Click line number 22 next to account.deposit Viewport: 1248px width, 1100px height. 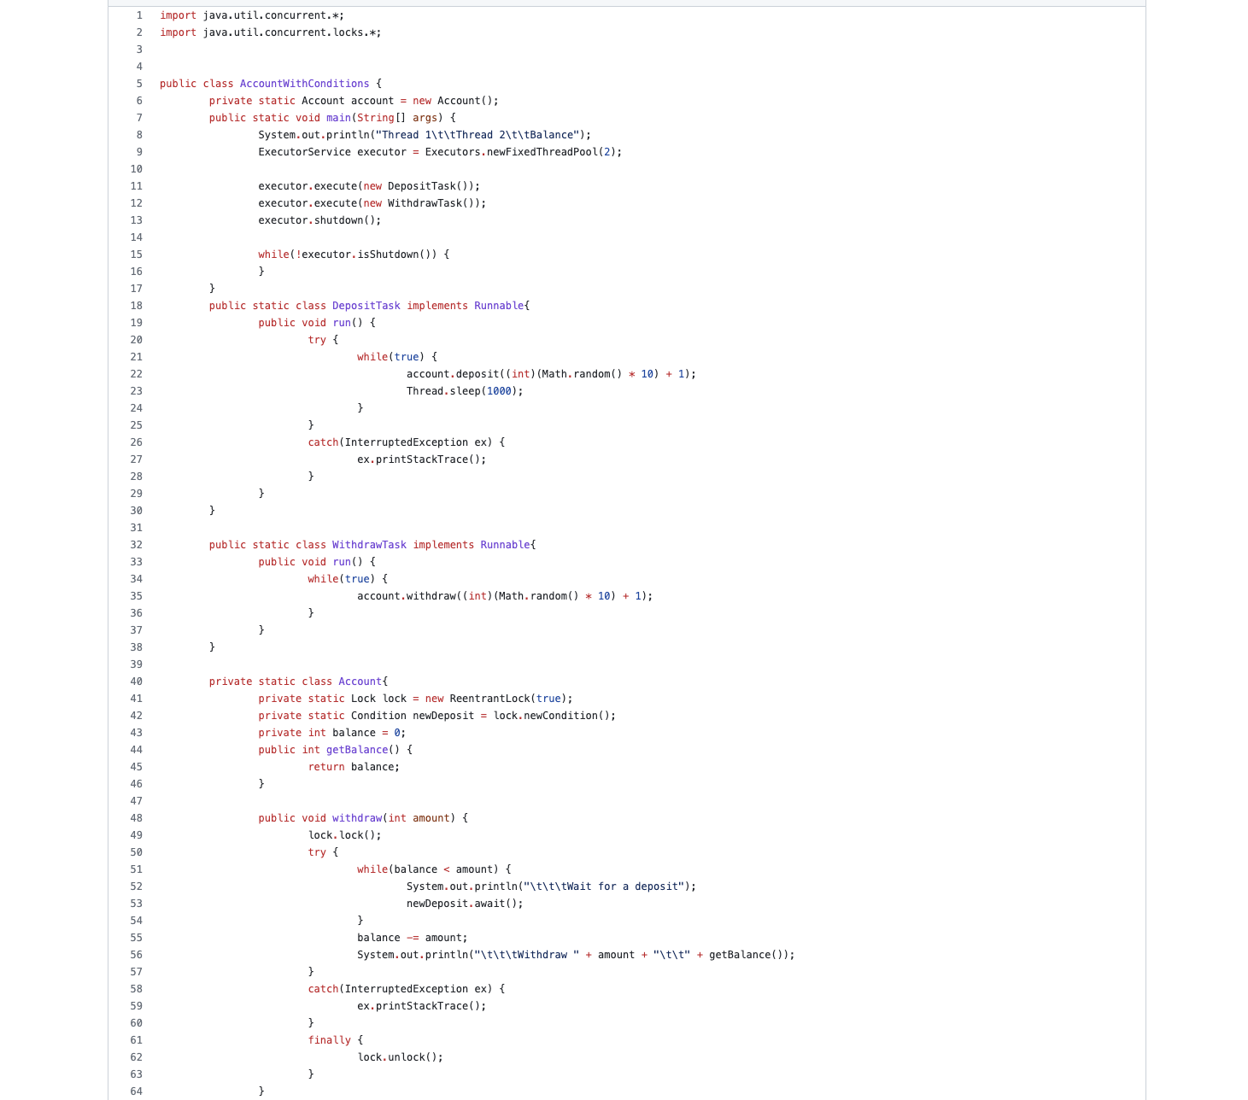click(136, 373)
